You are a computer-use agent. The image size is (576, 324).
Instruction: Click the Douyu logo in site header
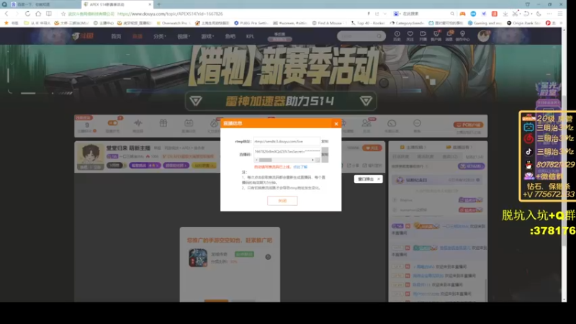pos(83,36)
